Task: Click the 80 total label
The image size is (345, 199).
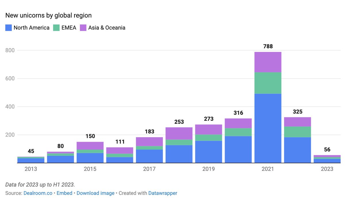Action: (61, 146)
